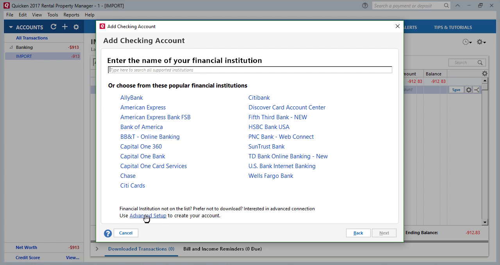Open the Credit Score link
This screenshot has height=265, width=500.
coord(28,258)
